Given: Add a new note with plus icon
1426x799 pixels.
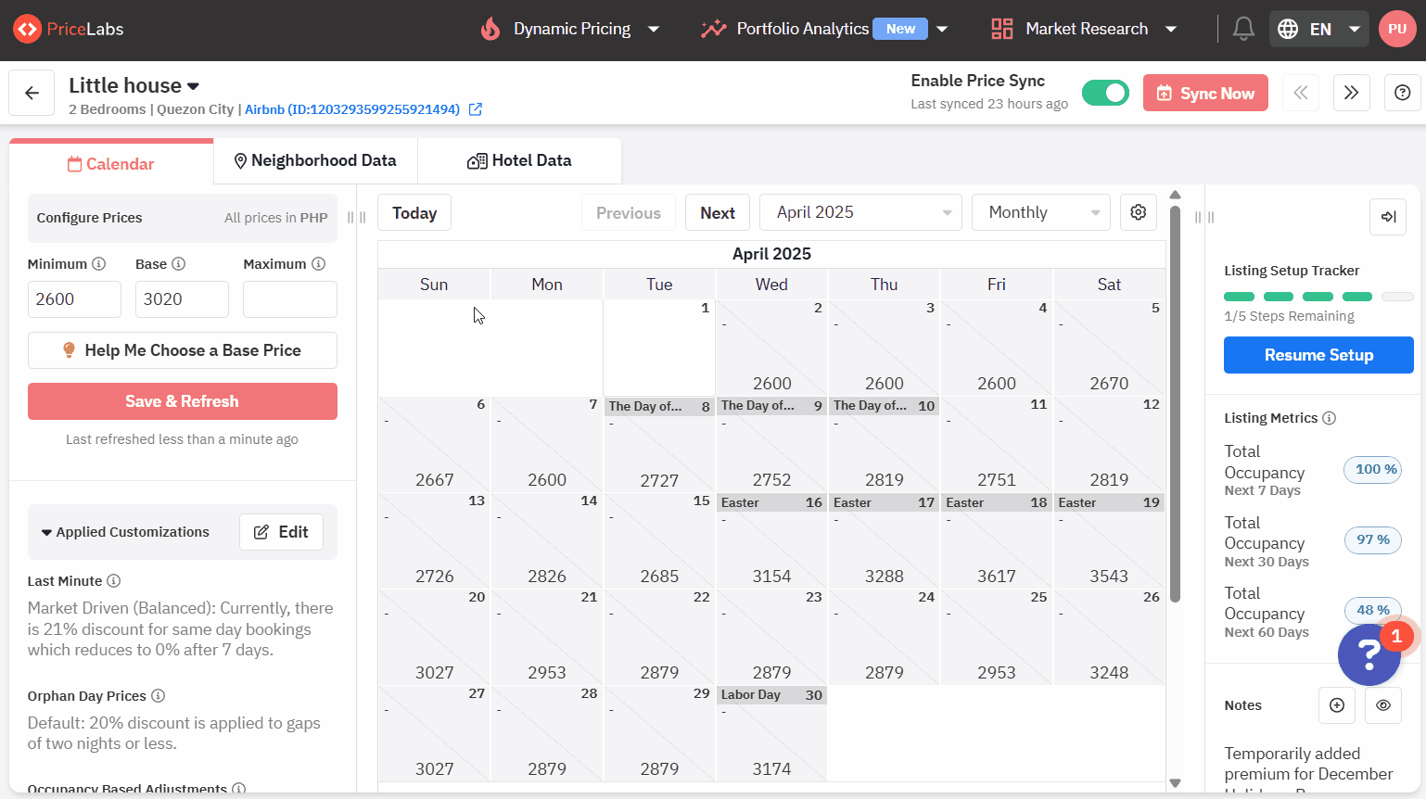Looking at the screenshot, I should pos(1337,705).
